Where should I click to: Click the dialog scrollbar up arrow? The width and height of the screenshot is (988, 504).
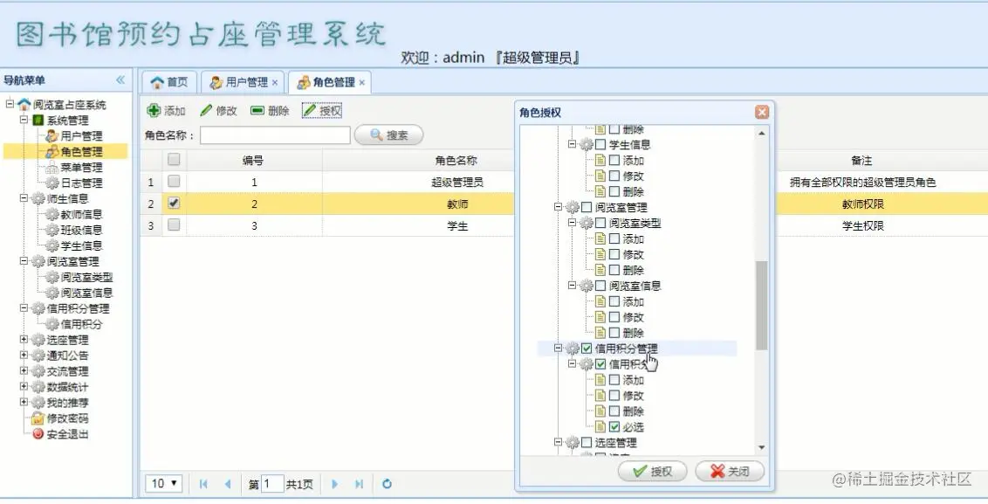click(x=762, y=134)
